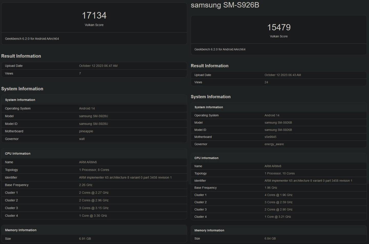
Task: Click Cluster 3 value 3 Cores @ 3.15 GHz
Action: click(94, 208)
